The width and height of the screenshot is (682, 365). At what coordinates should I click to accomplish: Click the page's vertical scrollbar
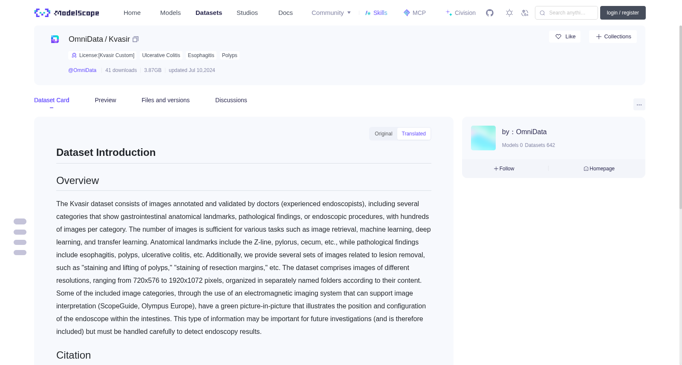pos(680,117)
